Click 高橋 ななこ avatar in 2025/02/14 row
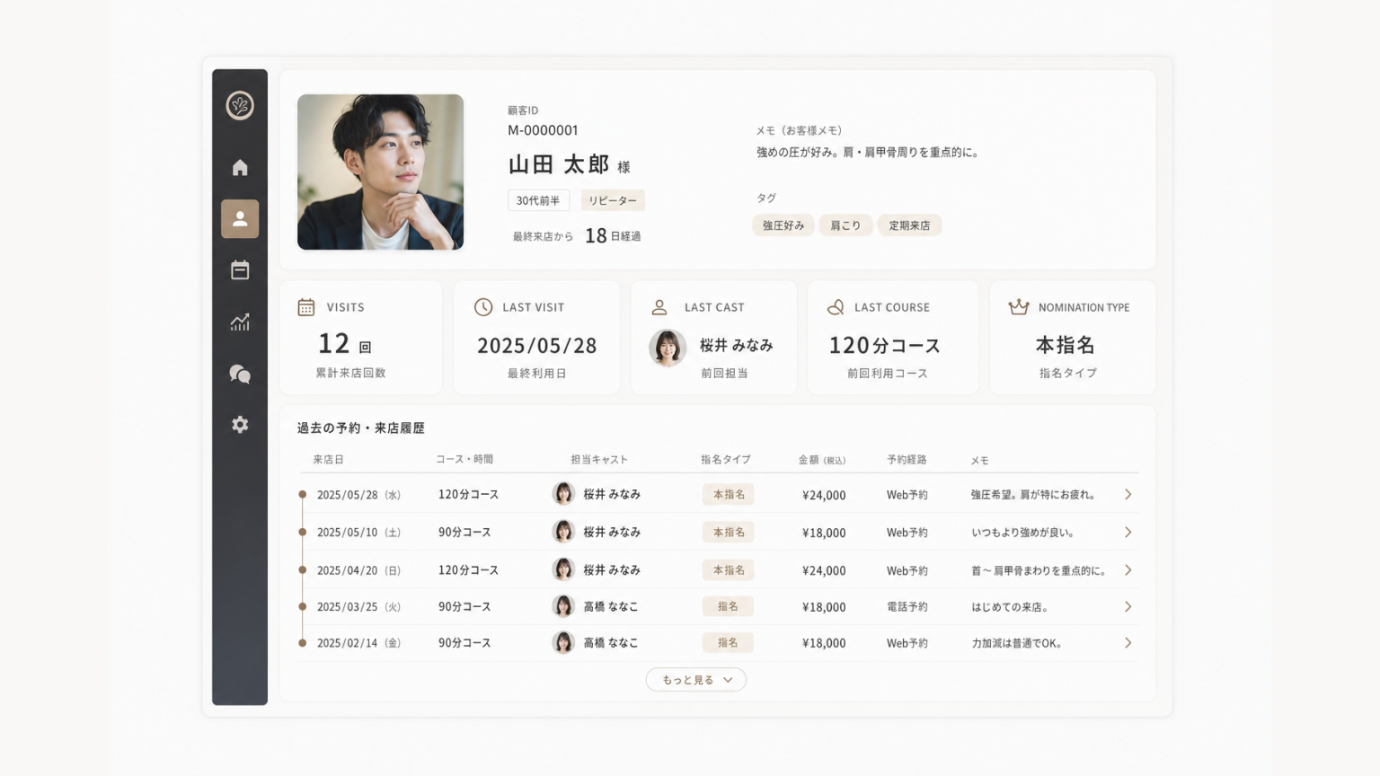This screenshot has width=1380, height=776. pos(563,642)
